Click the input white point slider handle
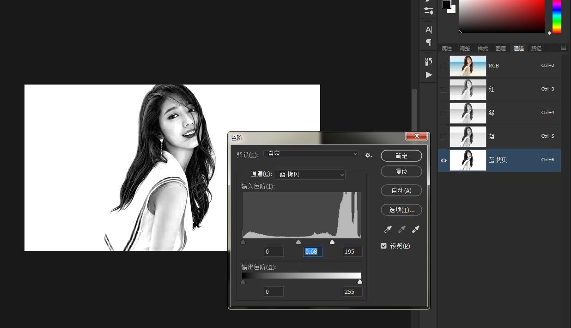 (332, 242)
